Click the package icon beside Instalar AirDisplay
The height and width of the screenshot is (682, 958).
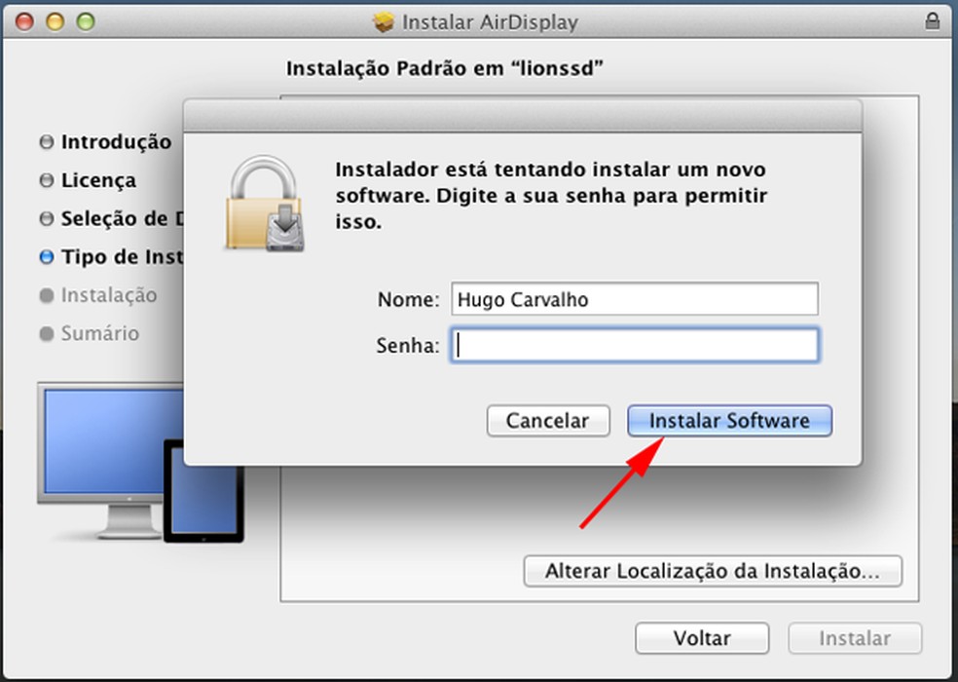(384, 22)
